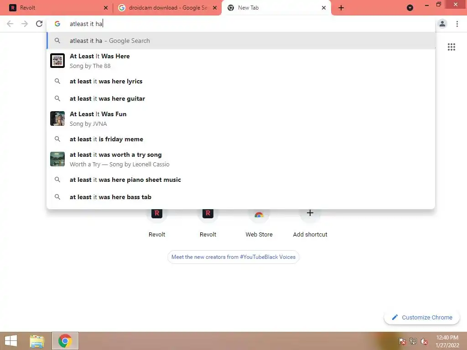Click the browser forward arrow
The height and width of the screenshot is (350, 467).
tap(25, 24)
